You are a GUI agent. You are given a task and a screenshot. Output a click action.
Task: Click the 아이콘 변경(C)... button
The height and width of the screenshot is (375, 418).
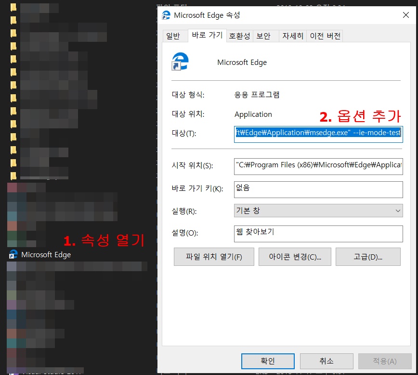(x=295, y=257)
